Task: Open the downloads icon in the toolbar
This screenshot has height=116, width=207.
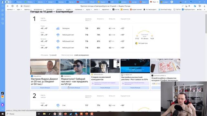Action: tap(205, 6)
